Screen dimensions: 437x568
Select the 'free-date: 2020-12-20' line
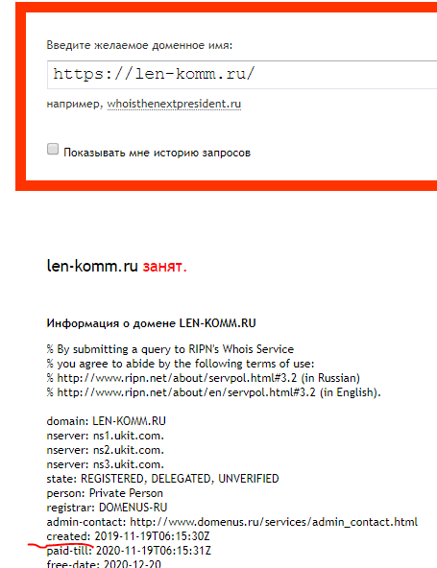tap(104, 563)
